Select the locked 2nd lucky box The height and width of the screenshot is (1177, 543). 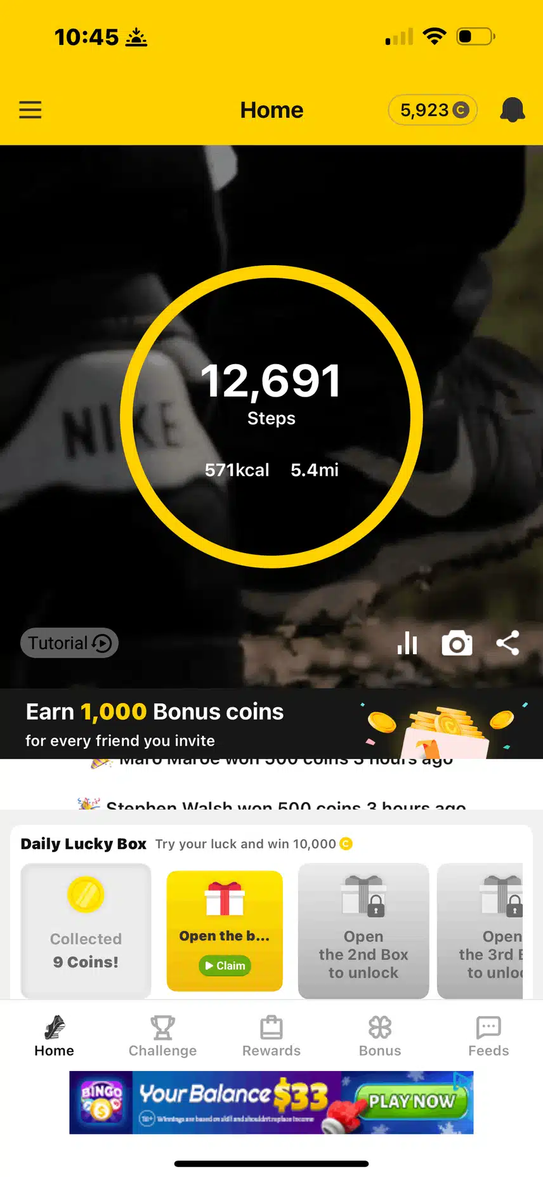coord(363,930)
